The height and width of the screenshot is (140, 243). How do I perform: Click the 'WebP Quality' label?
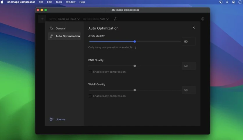pos(97,84)
